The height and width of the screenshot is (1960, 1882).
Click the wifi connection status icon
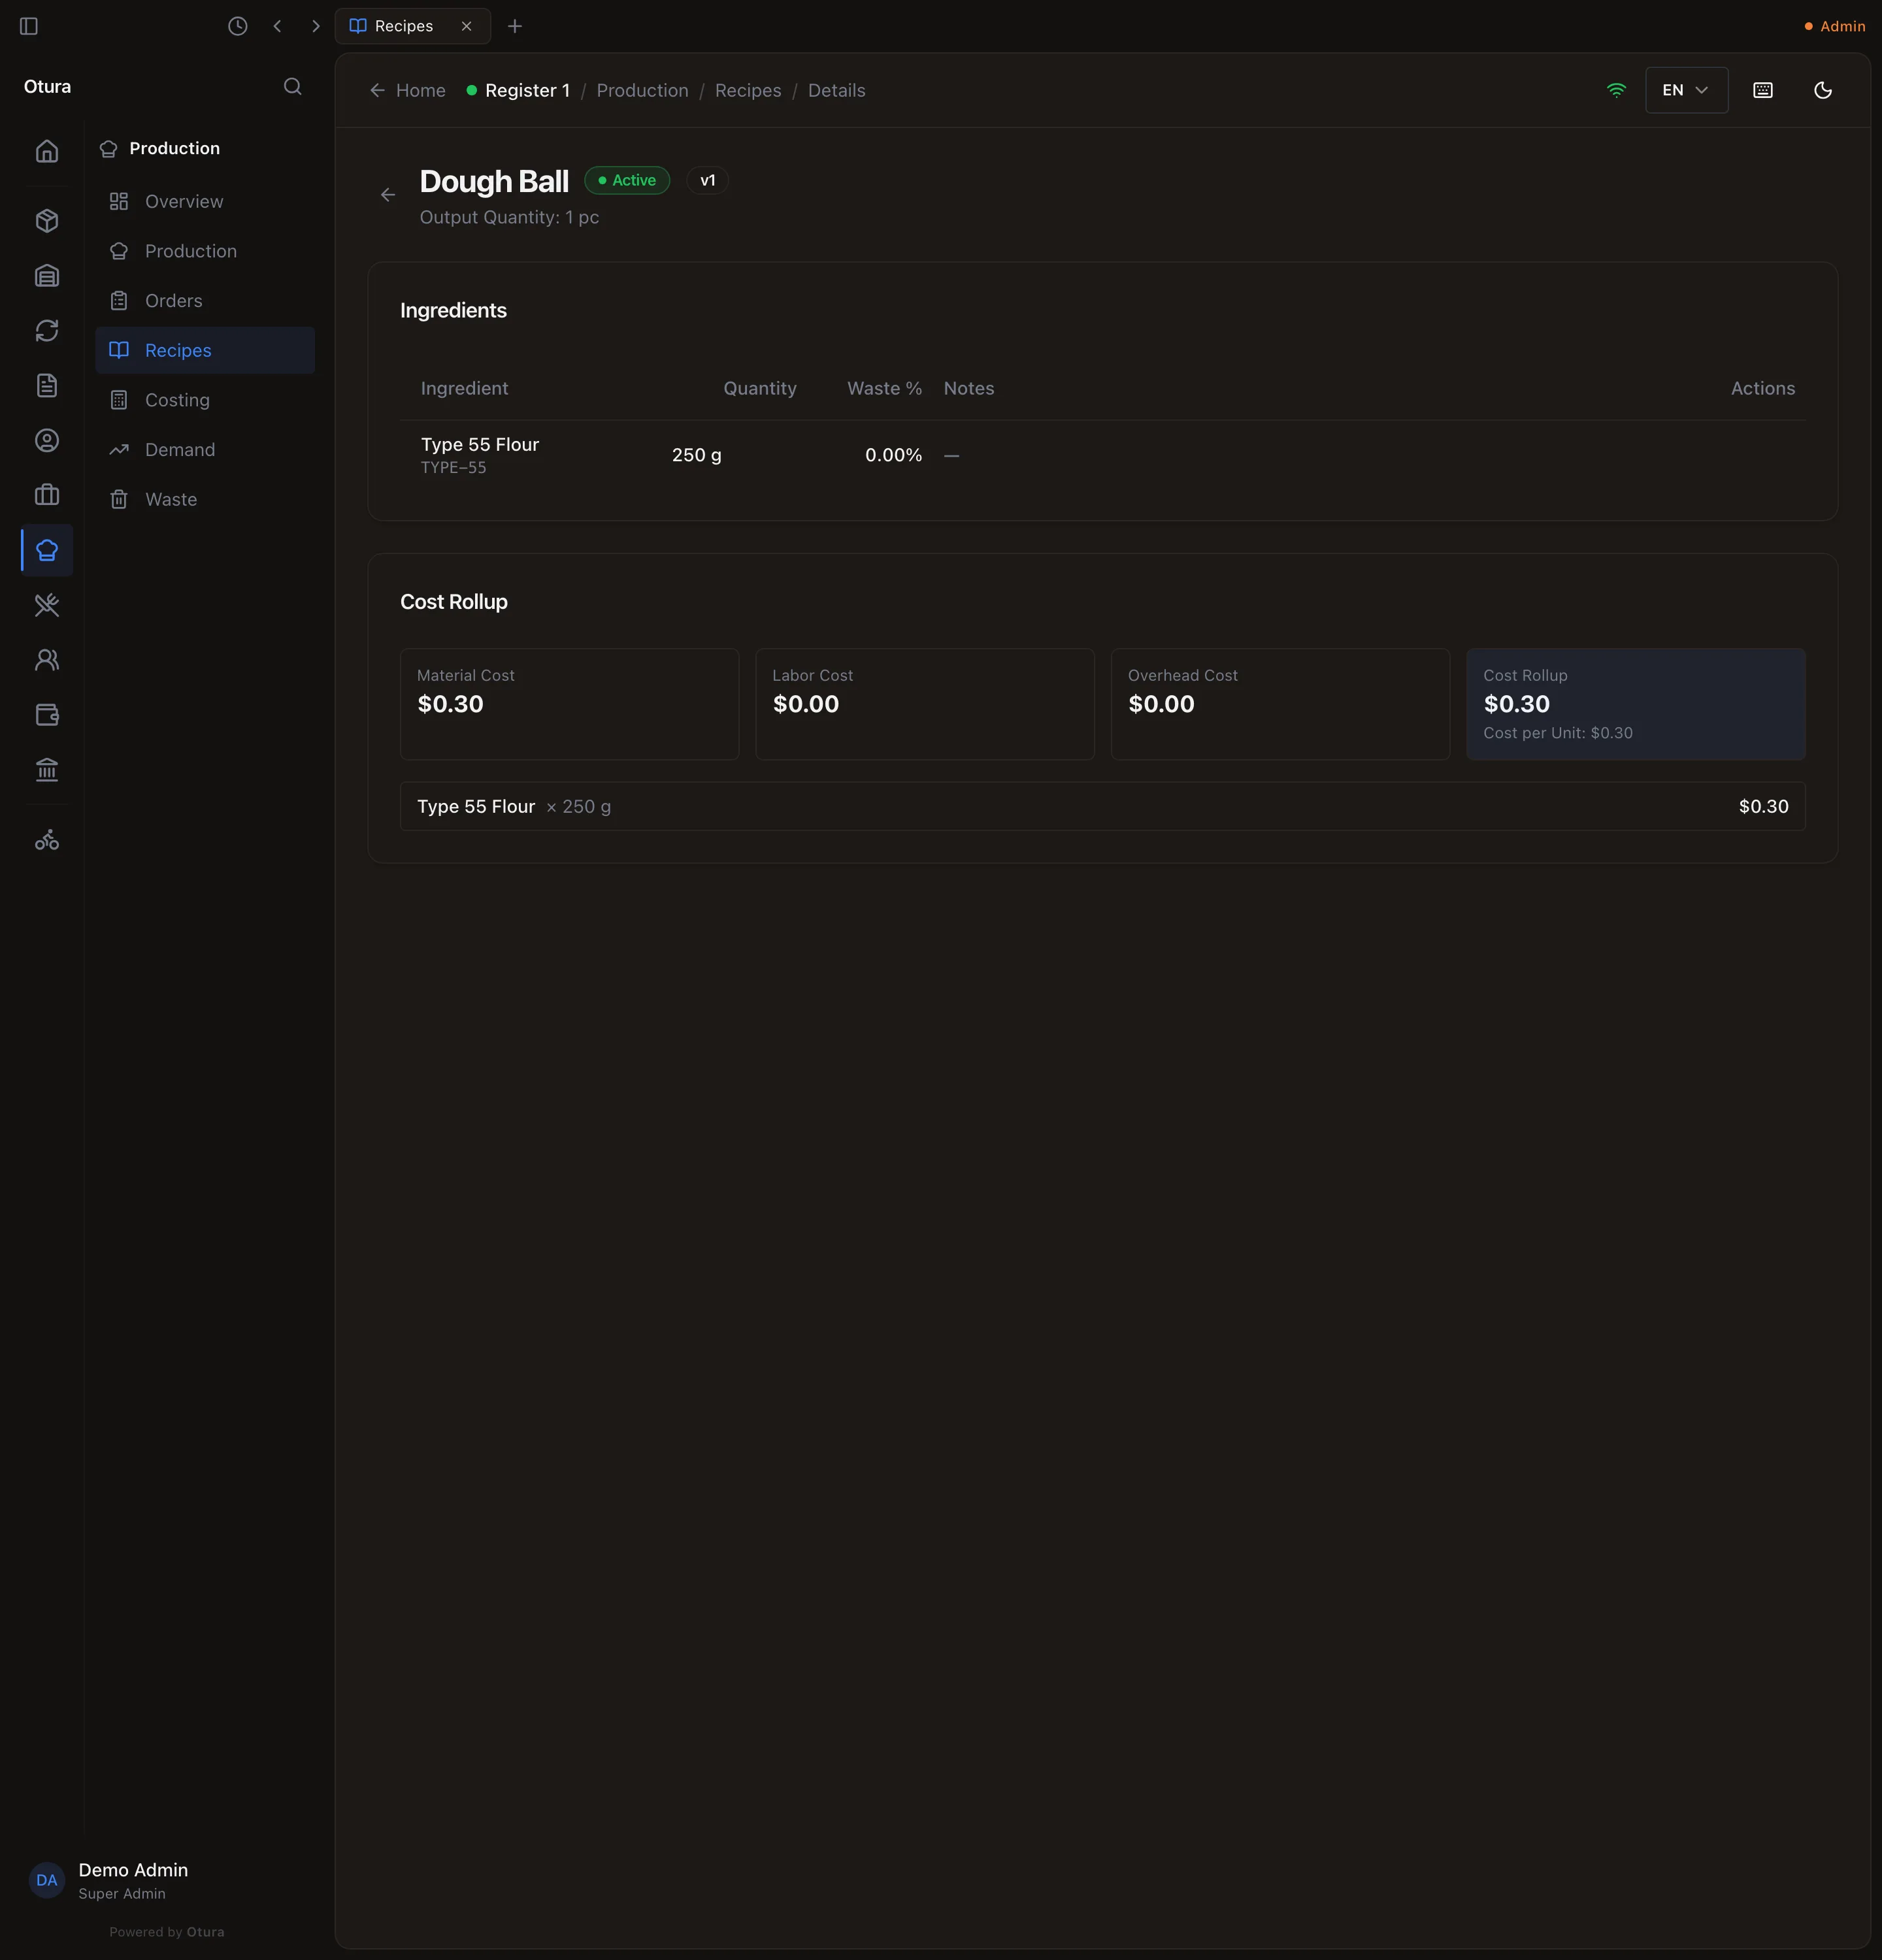point(1616,91)
